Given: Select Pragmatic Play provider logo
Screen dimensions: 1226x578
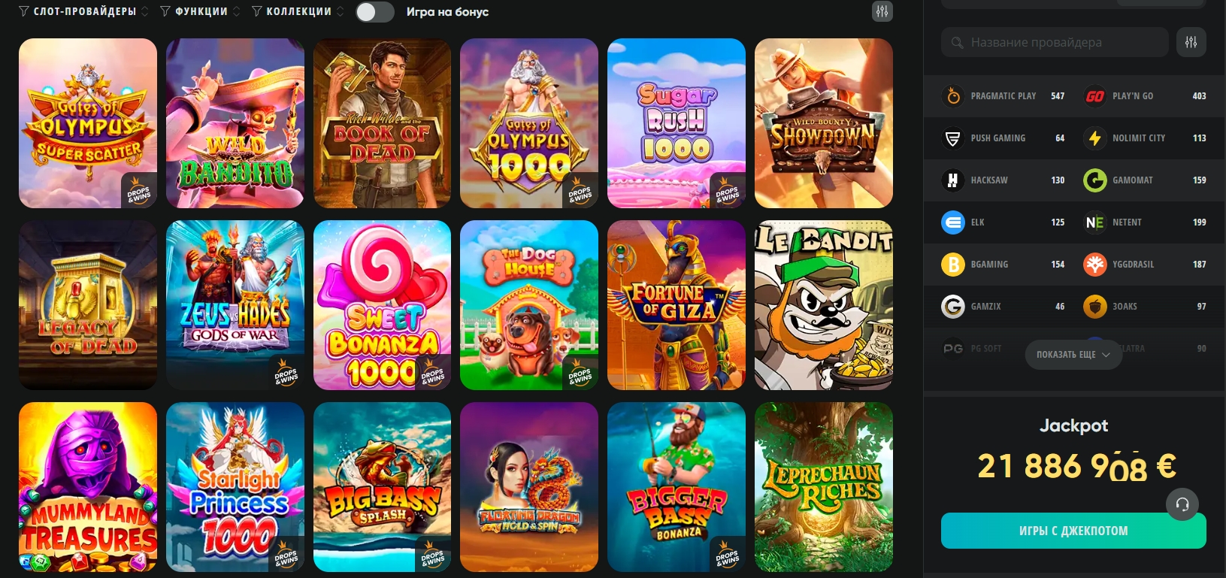Looking at the screenshot, I should pos(952,96).
